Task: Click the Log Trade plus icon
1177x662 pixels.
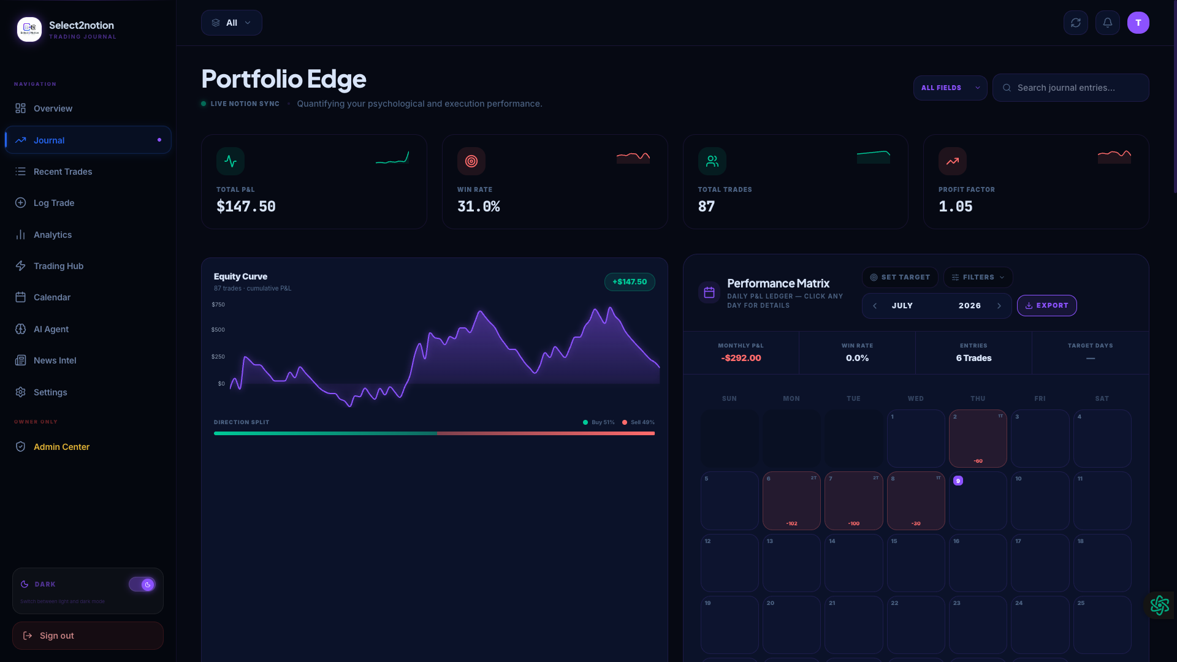Action: click(x=20, y=203)
